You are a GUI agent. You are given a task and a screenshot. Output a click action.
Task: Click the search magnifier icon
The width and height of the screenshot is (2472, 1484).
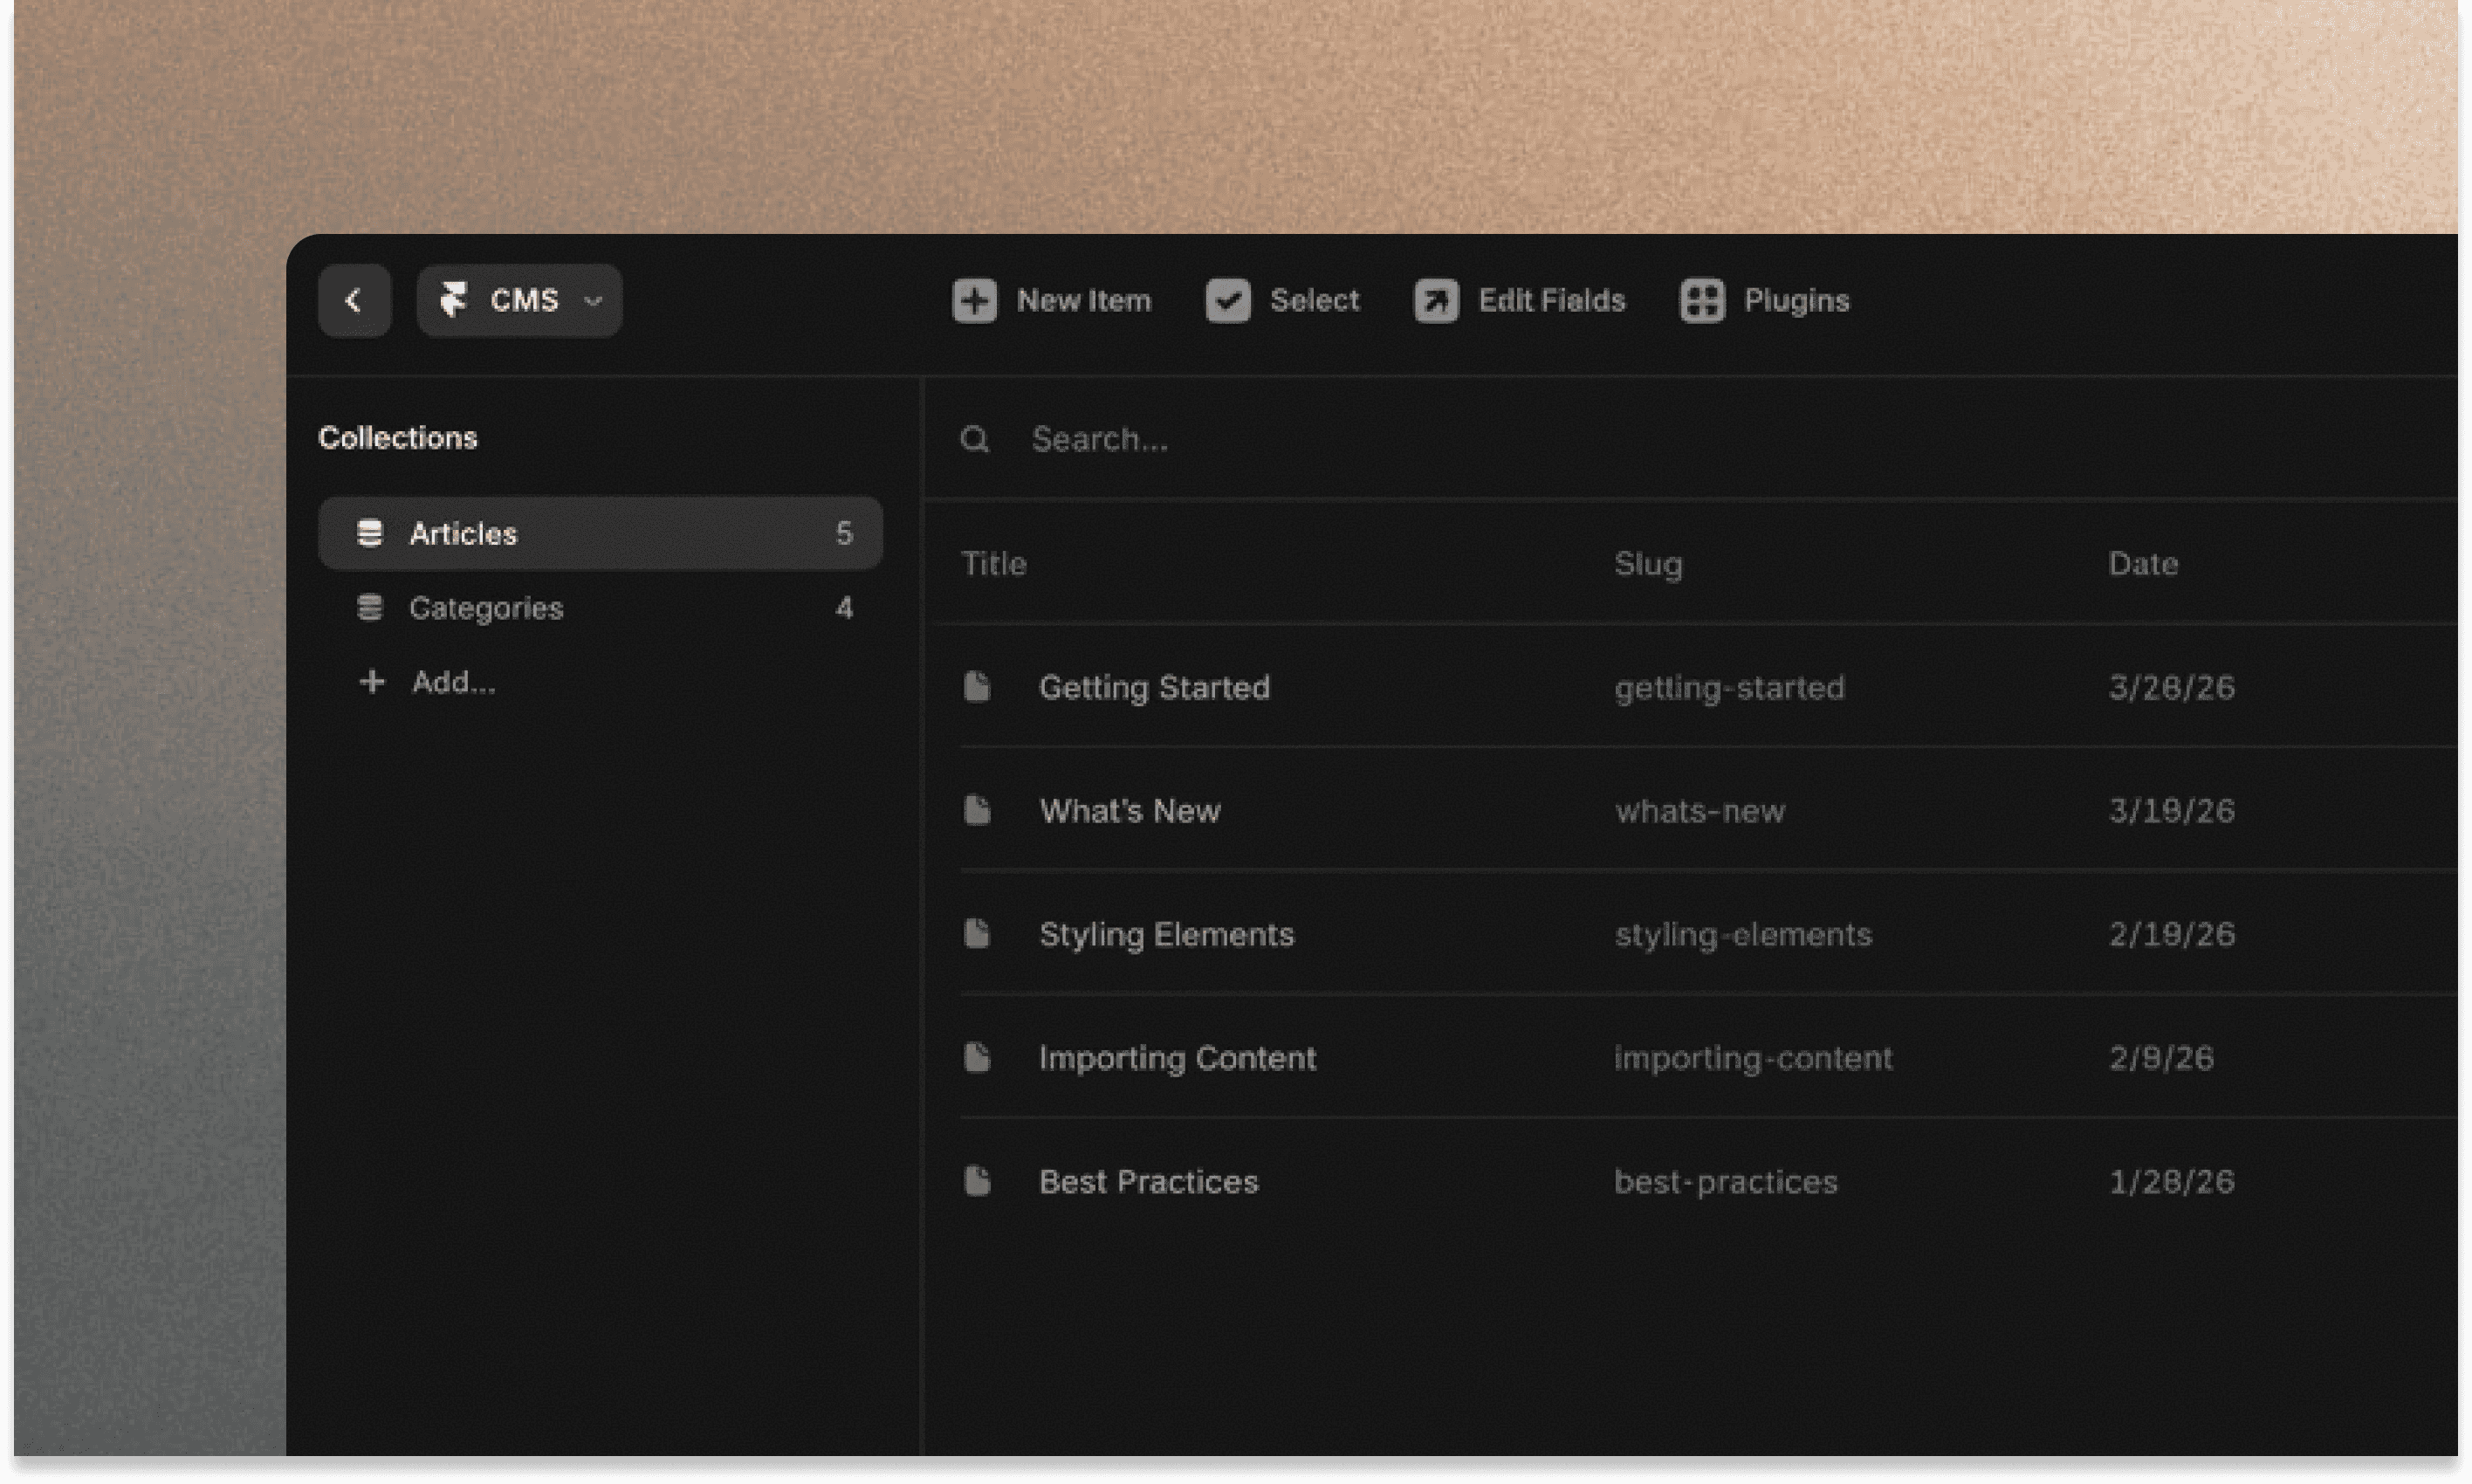point(975,439)
